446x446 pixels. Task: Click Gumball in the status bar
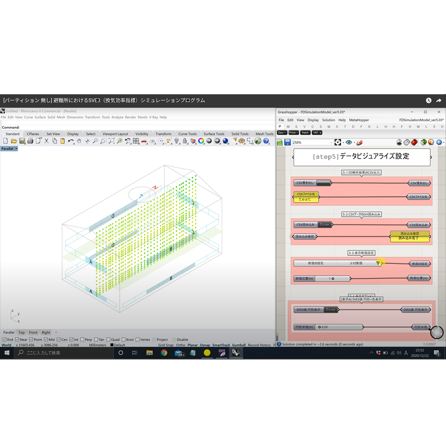[x=239, y=345]
